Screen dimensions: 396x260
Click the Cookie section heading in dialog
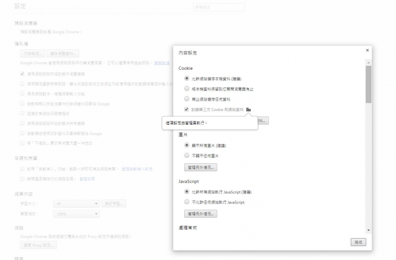coord(186,68)
